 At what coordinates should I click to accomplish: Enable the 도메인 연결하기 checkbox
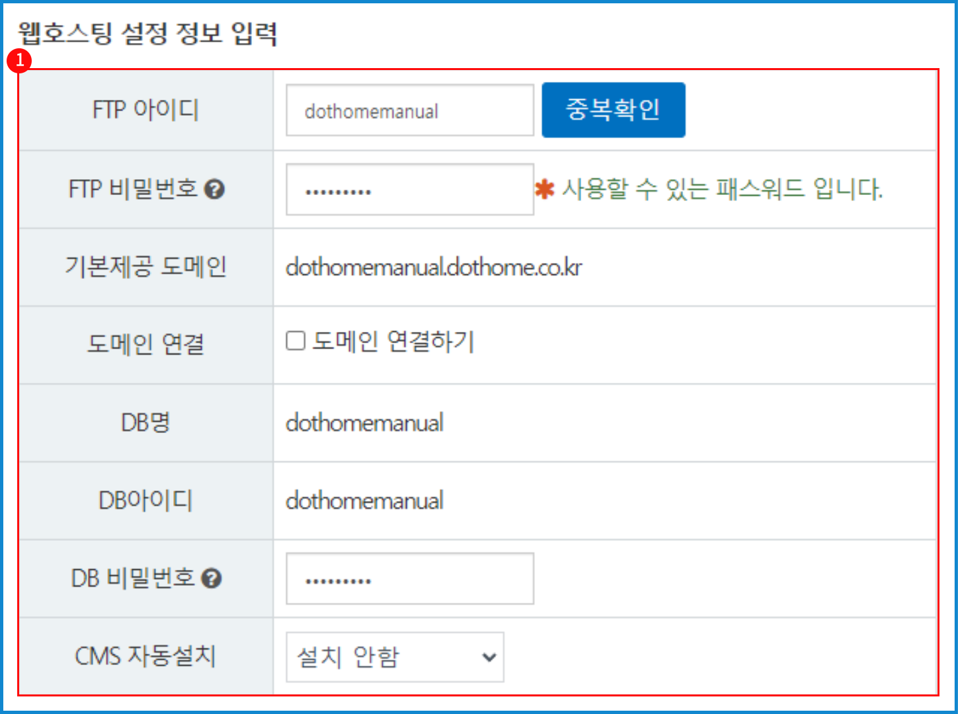[296, 341]
